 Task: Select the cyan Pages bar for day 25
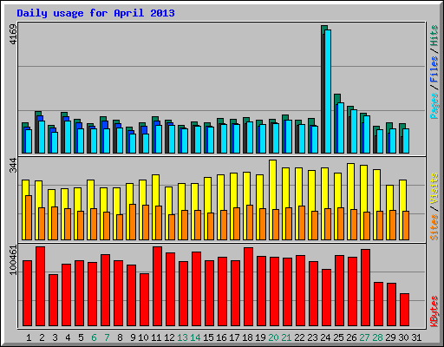341,128
